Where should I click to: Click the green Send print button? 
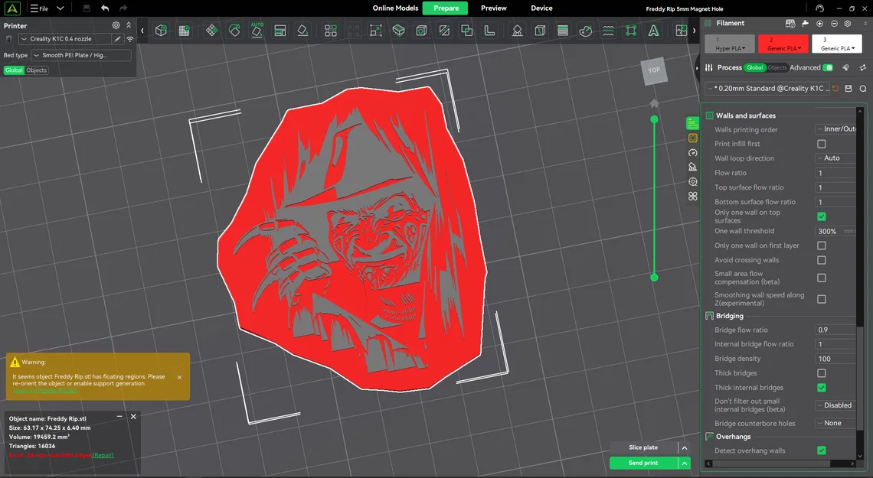point(643,463)
